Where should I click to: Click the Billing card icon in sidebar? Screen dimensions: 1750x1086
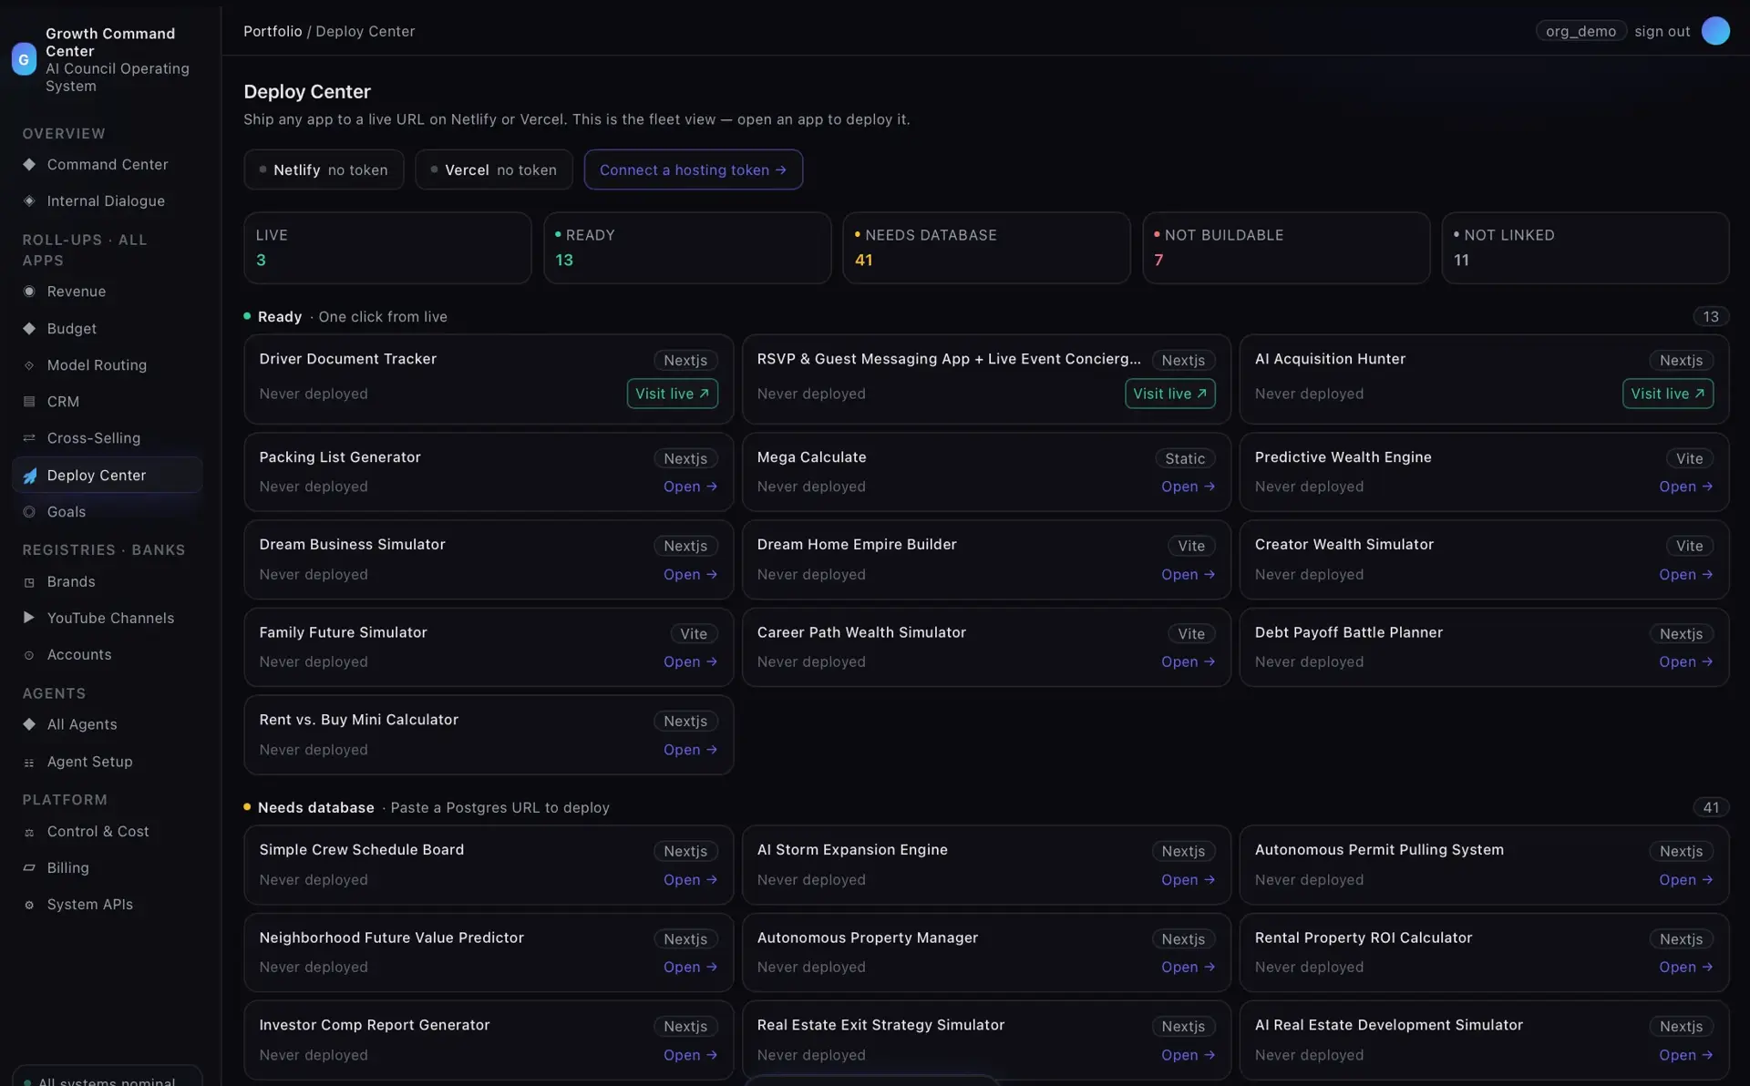(x=29, y=868)
